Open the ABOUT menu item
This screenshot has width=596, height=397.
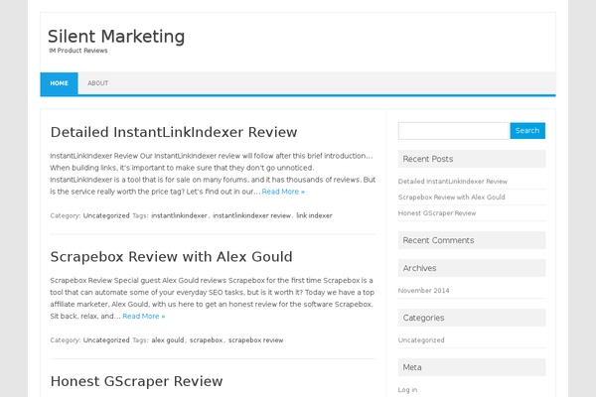click(97, 83)
